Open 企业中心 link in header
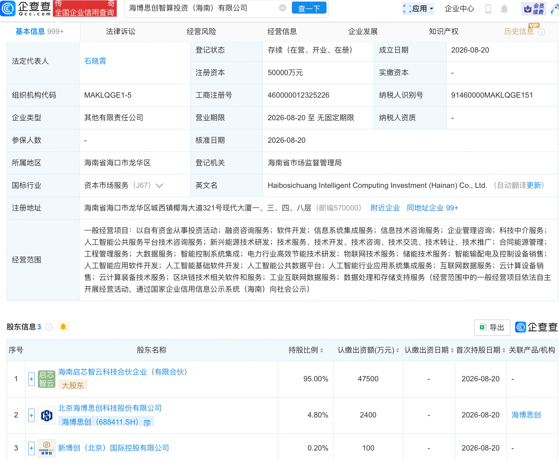559x461 pixels. pos(459,9)
